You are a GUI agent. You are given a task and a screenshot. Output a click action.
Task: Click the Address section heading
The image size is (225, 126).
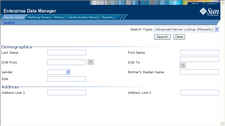point(10,87)
